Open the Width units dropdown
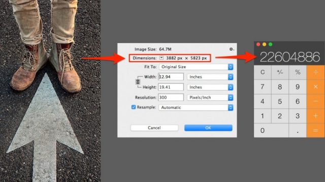Screen dimensions: 325x182 (210, 77)
